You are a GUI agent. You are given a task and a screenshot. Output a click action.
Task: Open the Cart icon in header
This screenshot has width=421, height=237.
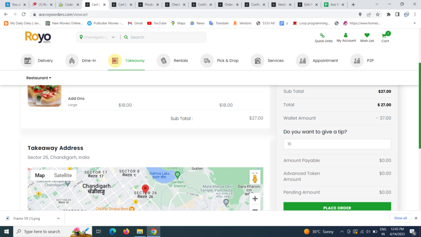click(x=385, y=36)
